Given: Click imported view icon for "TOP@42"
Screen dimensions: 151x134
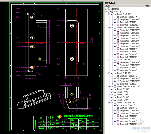Looking at the screenshot, I should tap(118, 68).
